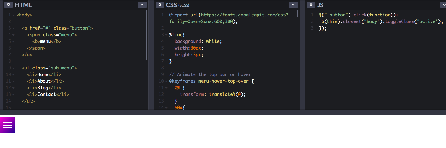Click the closing </span> tag line

click(x=36, y=48)
